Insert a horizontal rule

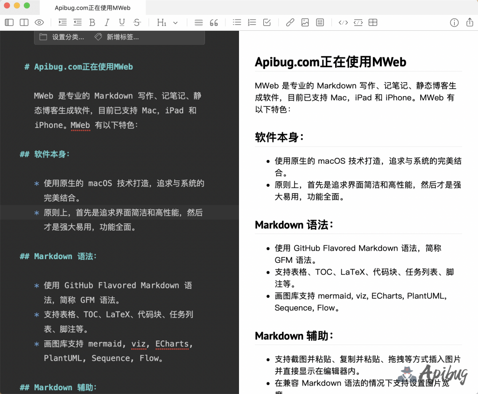(x=199, y=22)
